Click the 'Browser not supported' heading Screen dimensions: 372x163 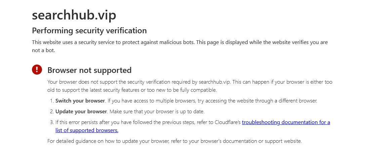pyautogui.click(x=89, y=70)
